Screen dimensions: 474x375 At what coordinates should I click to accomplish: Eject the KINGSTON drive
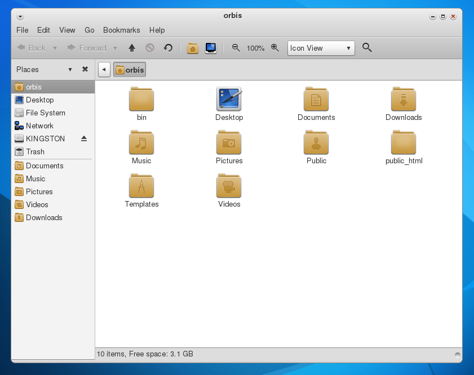click(x=84, y=139)
